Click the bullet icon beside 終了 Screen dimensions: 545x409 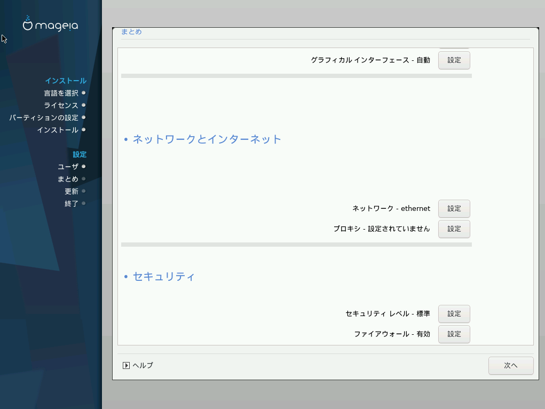(84, 203)
